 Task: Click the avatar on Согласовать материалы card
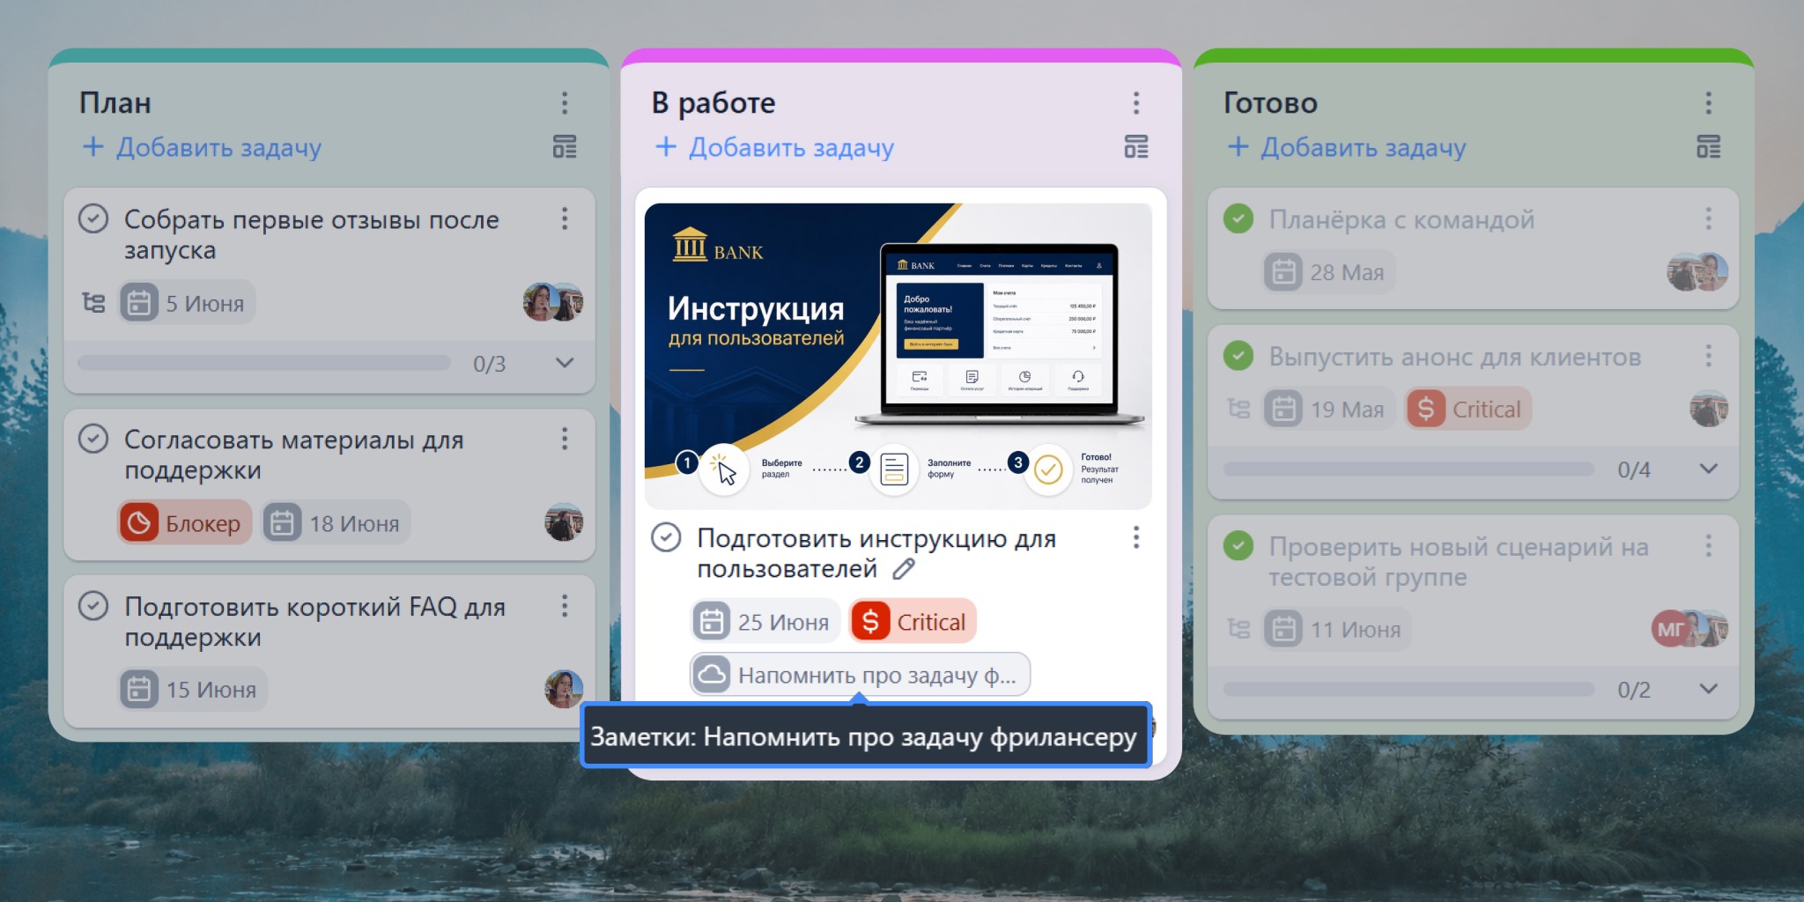pyautogui.click(x=564, y=522)
